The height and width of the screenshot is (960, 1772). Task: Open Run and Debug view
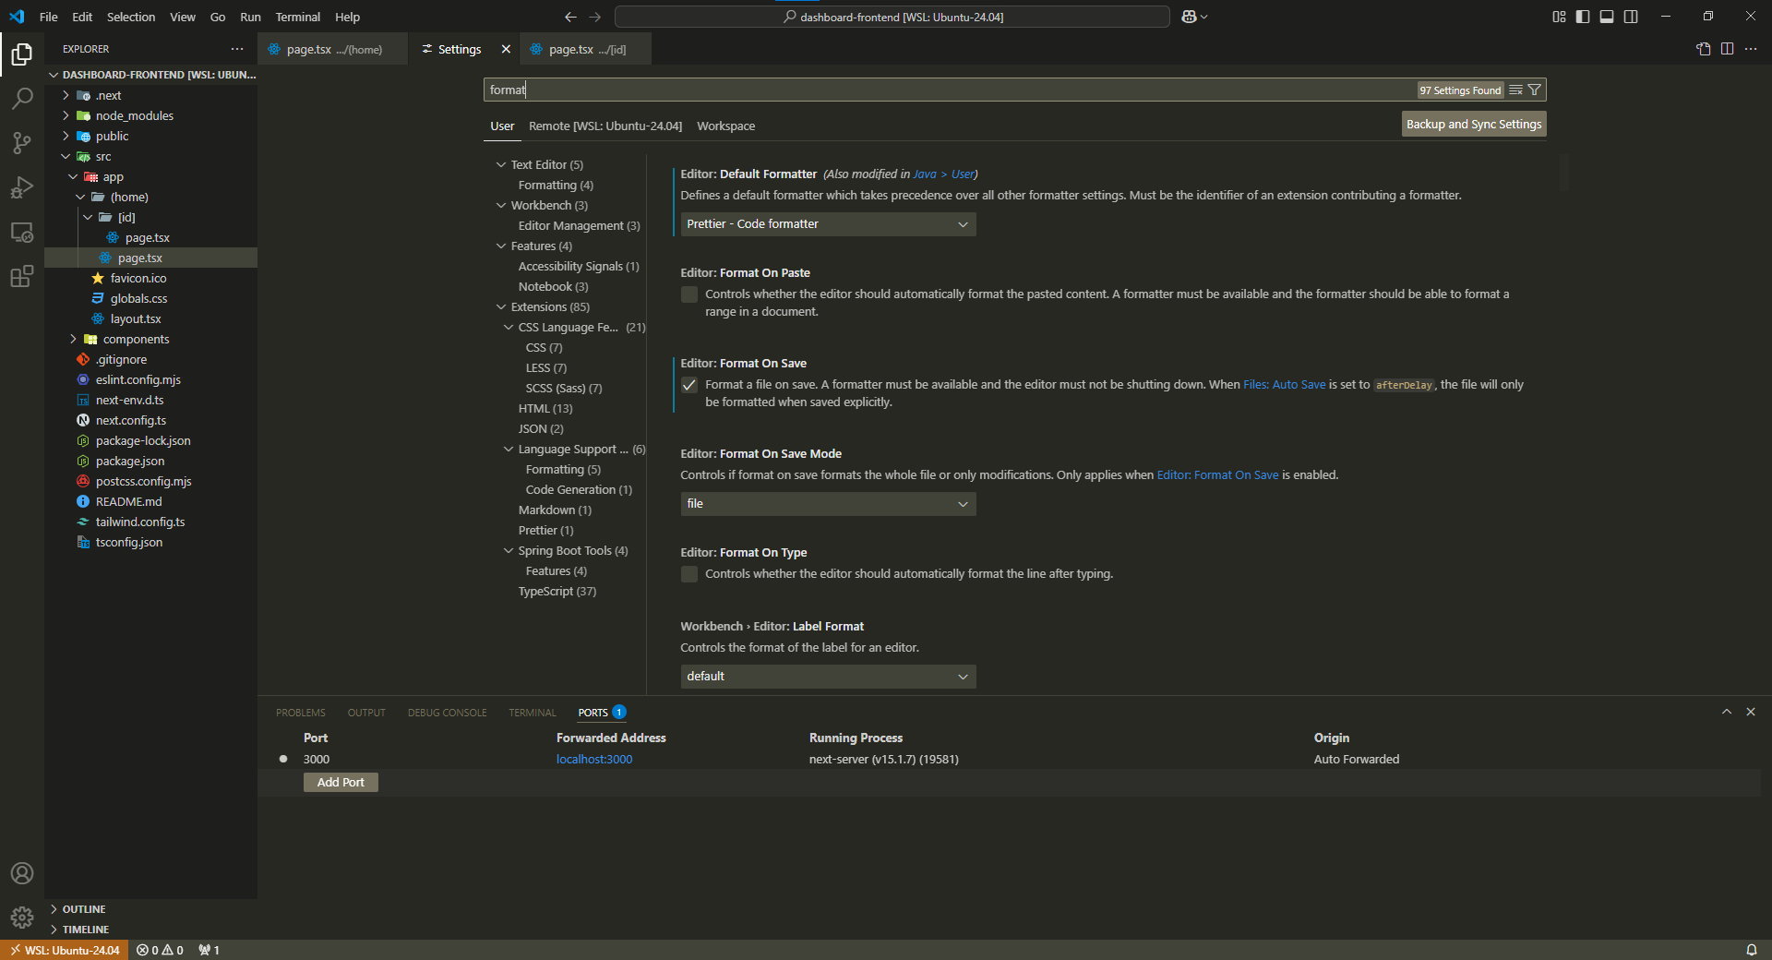[22, 187]
